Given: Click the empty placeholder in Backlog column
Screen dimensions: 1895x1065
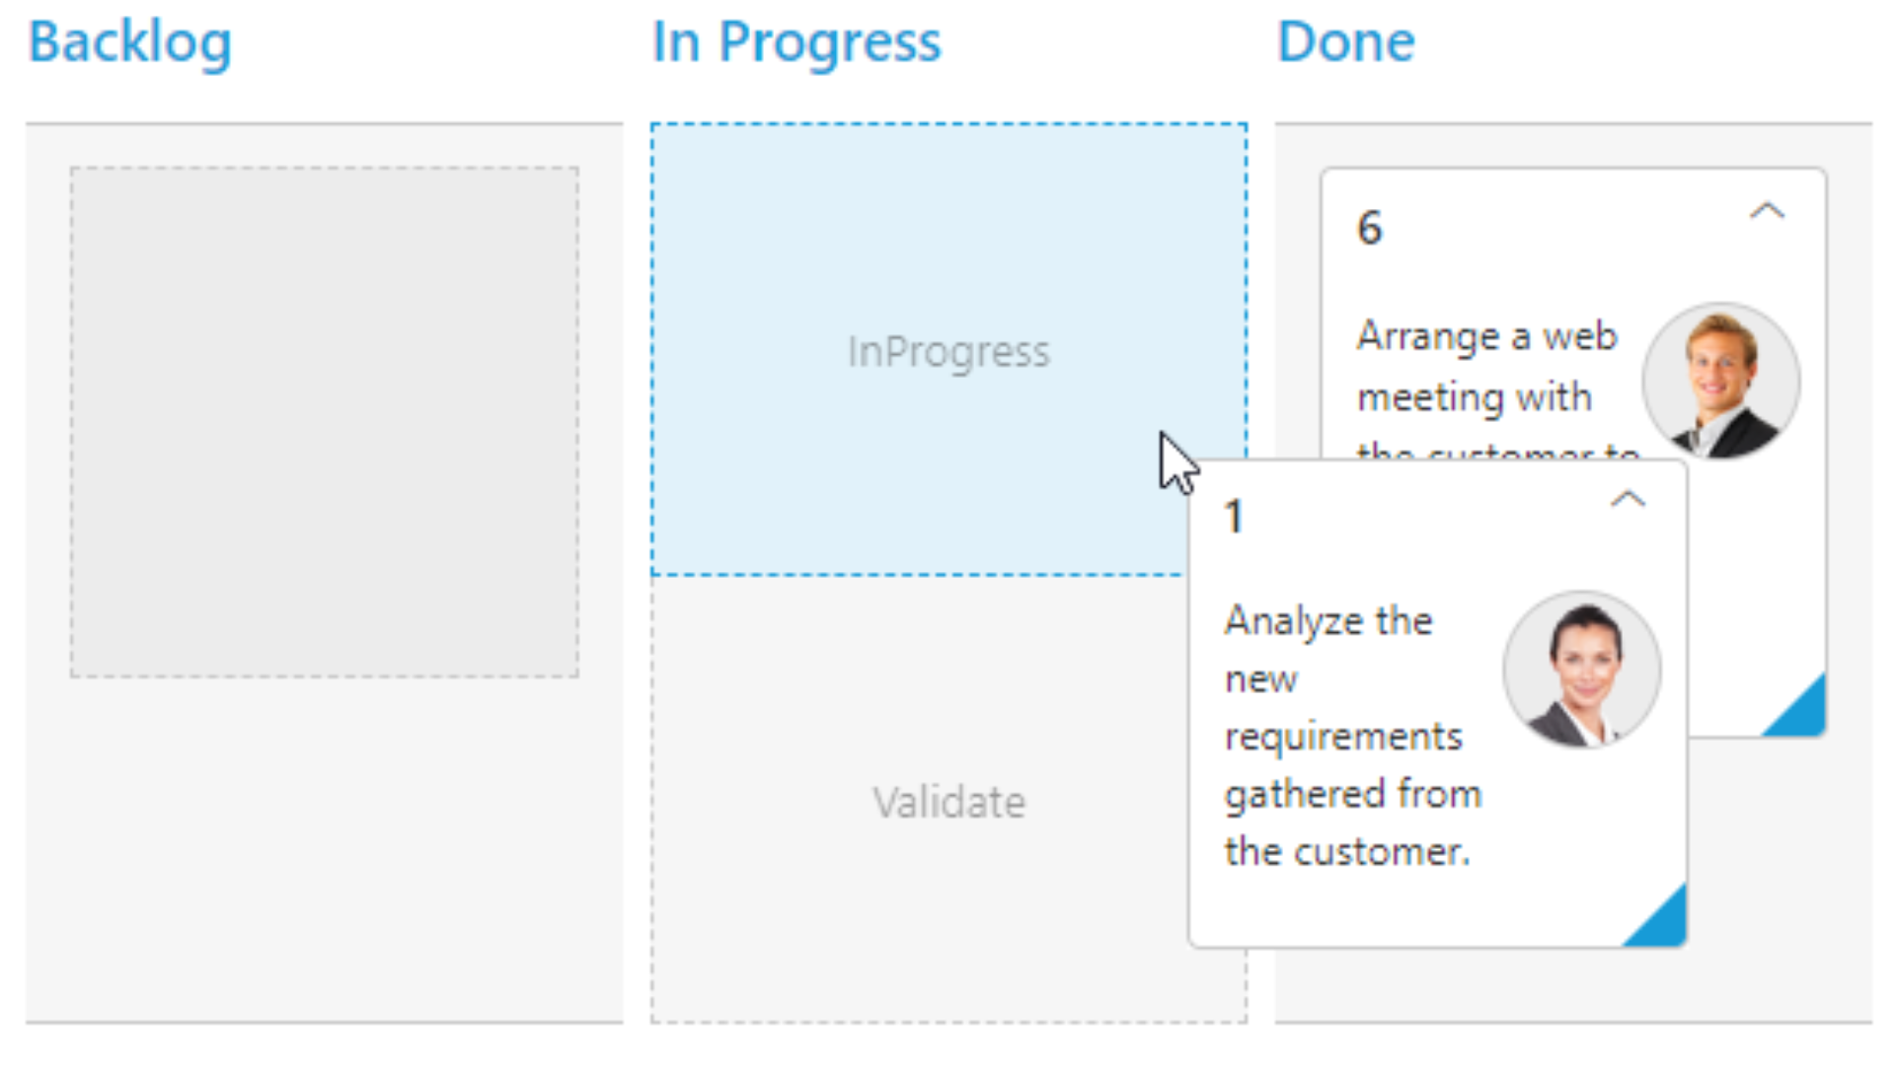Looking at the screenshot, I should click(x=325, y=422).
